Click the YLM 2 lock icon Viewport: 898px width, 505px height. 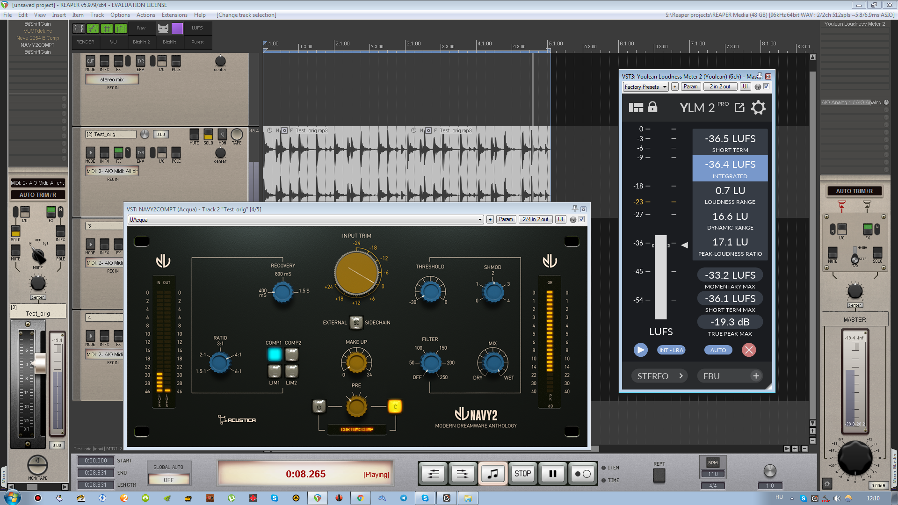pos(652,107)
